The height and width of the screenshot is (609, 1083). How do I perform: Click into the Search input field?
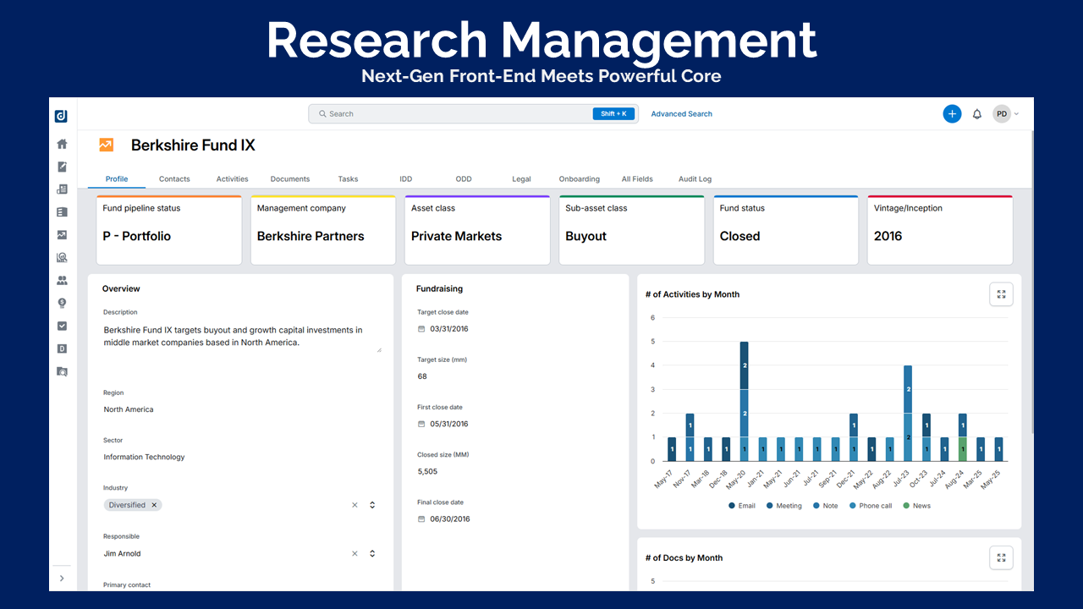457,114
